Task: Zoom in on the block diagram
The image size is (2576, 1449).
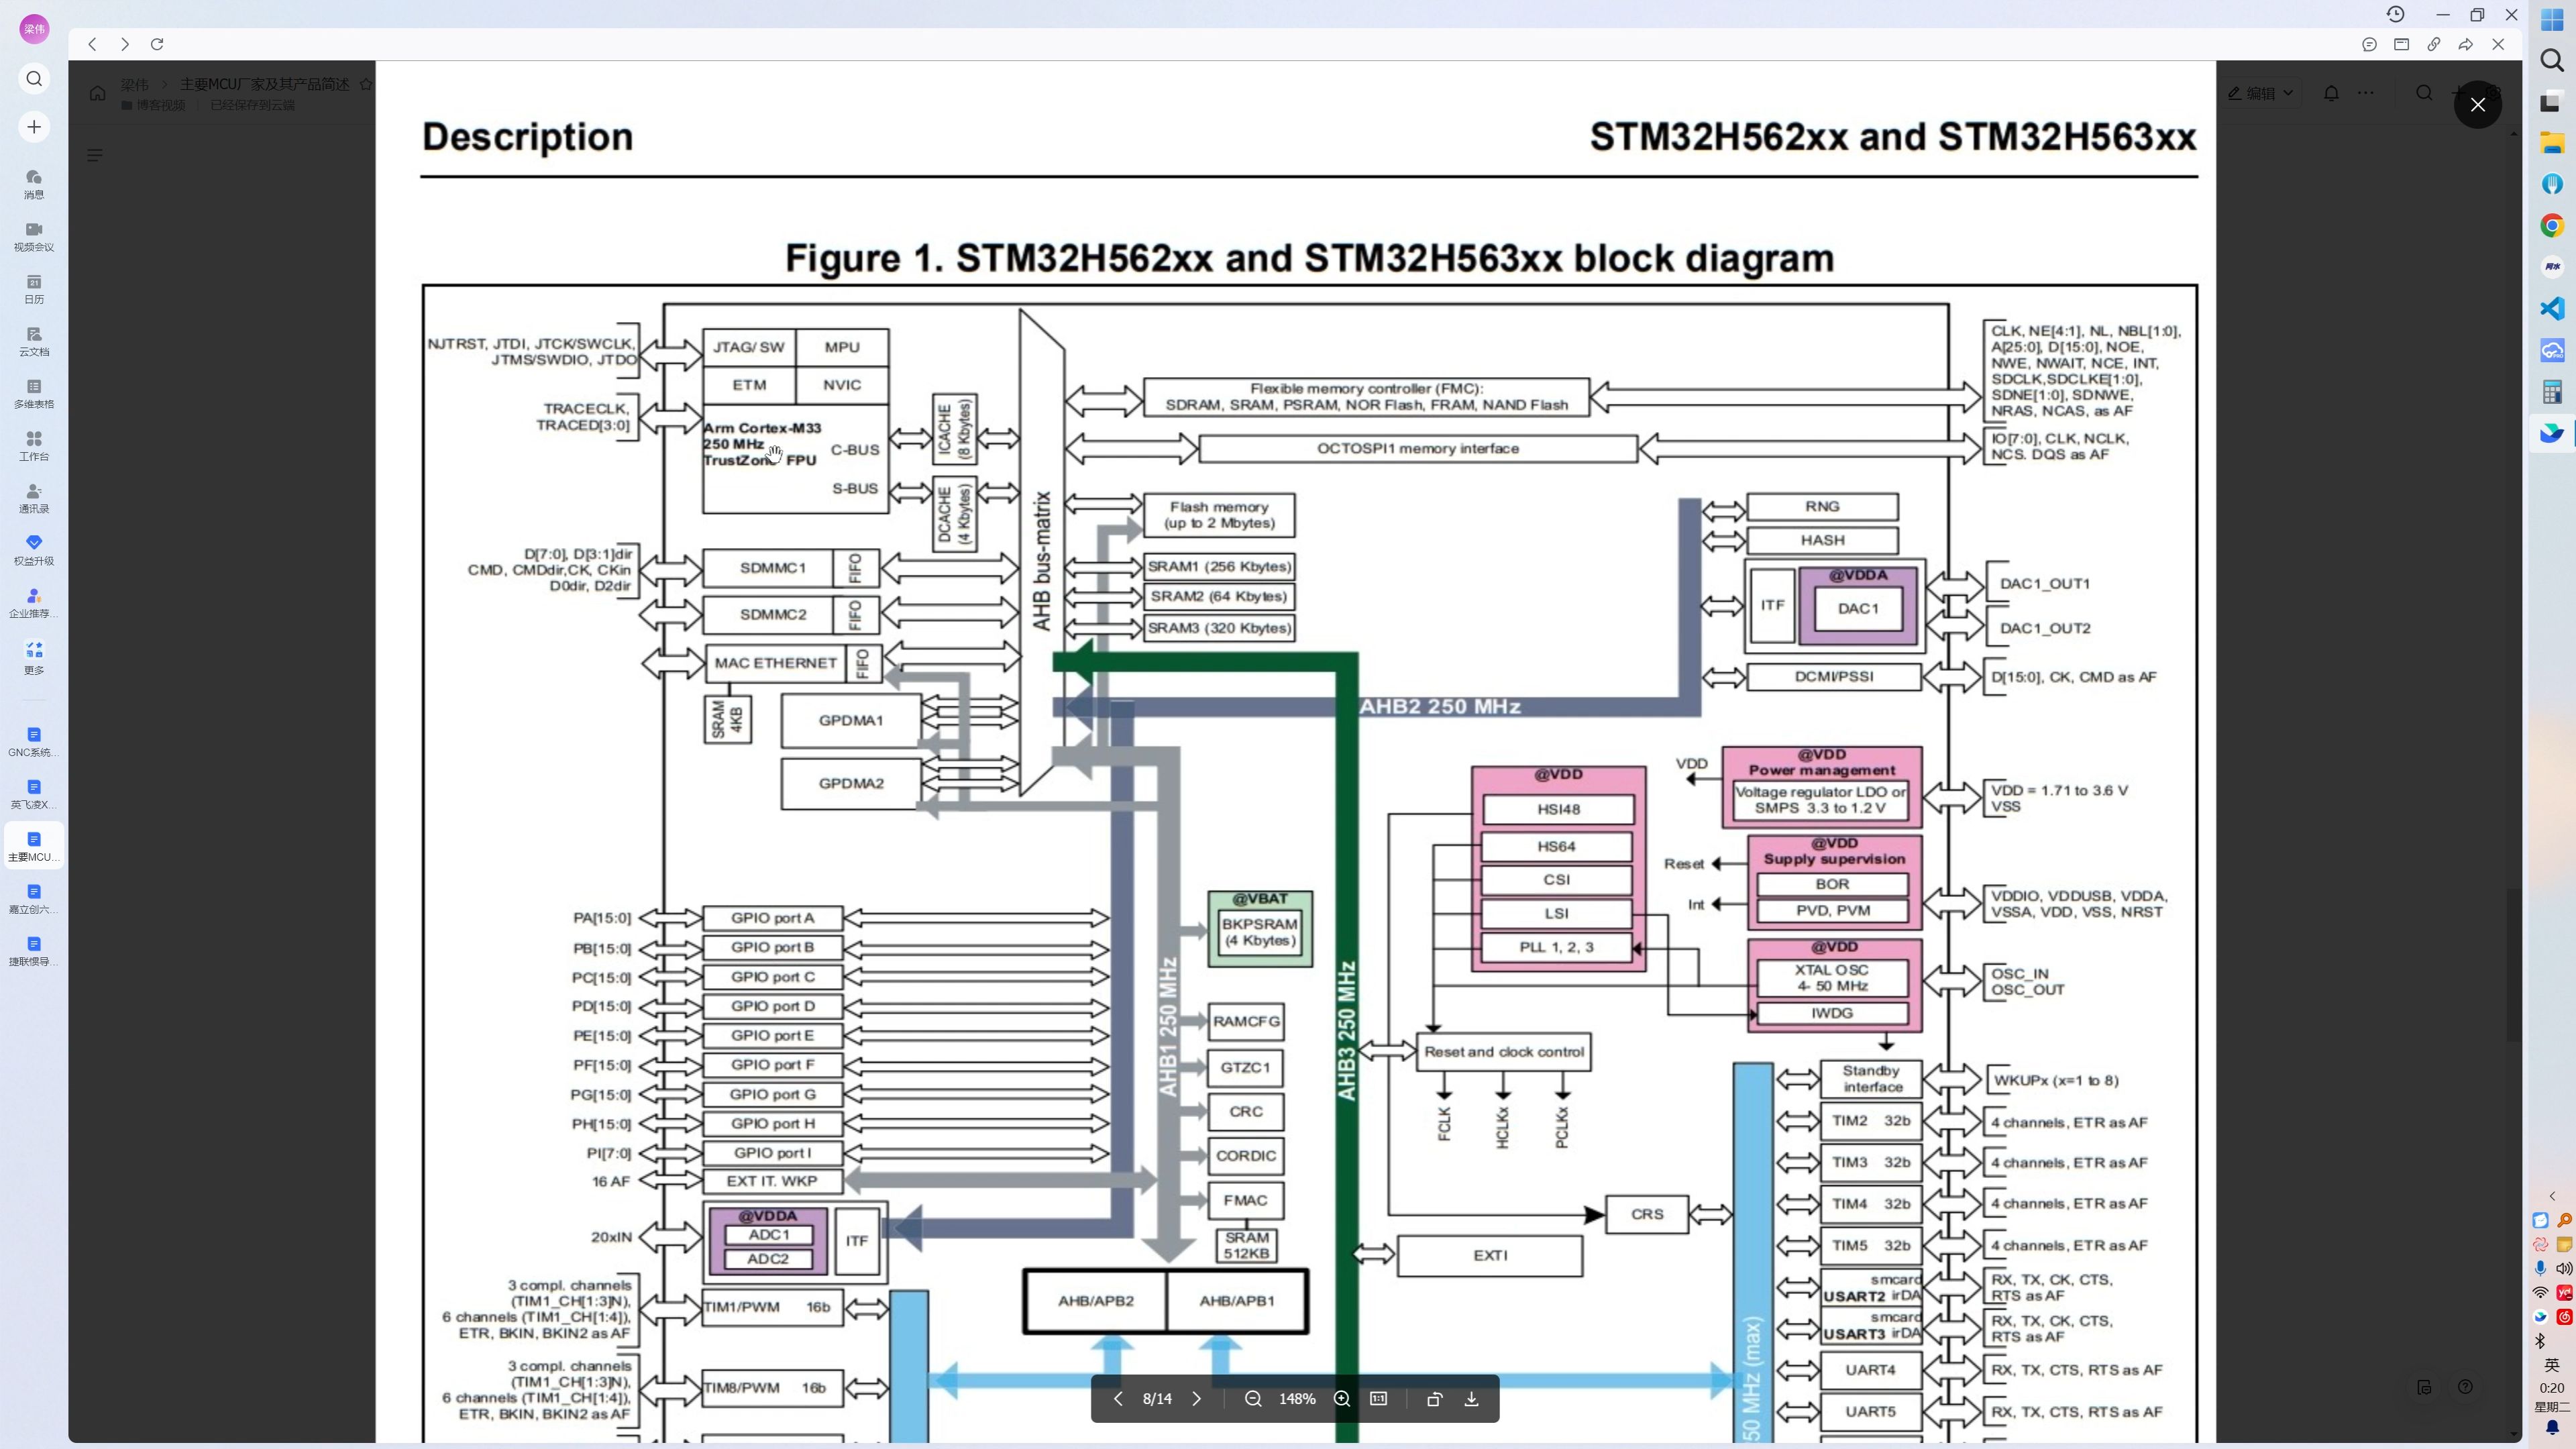Action: tap(1342, 1399)
